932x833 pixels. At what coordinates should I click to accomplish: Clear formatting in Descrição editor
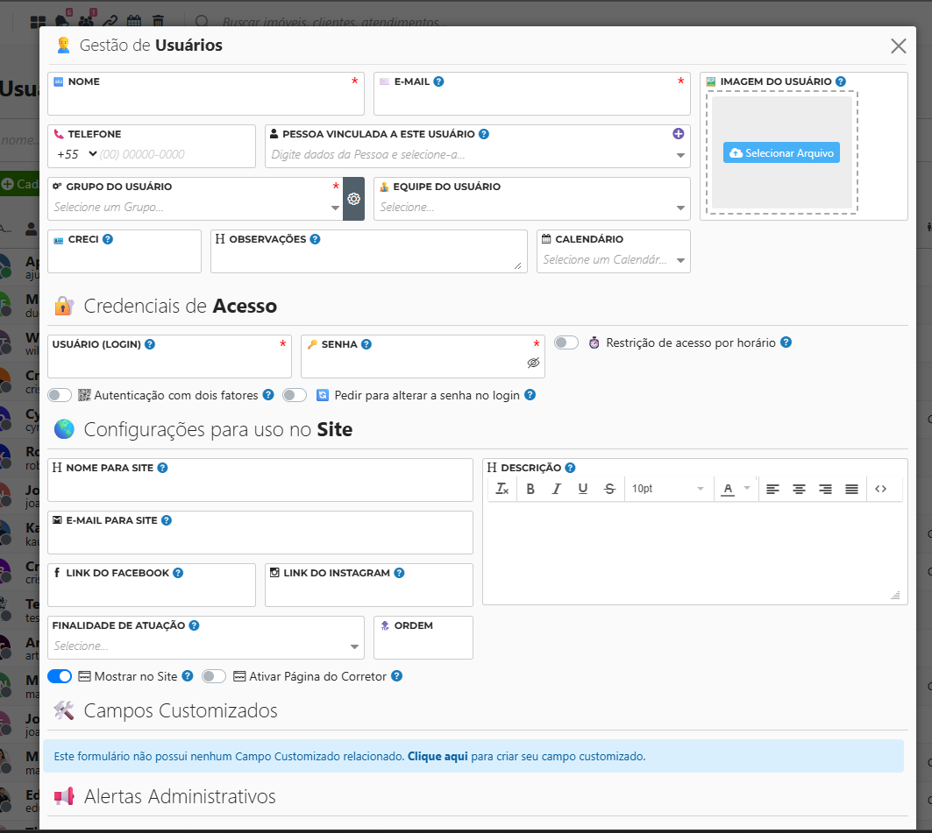coord(502,489)
